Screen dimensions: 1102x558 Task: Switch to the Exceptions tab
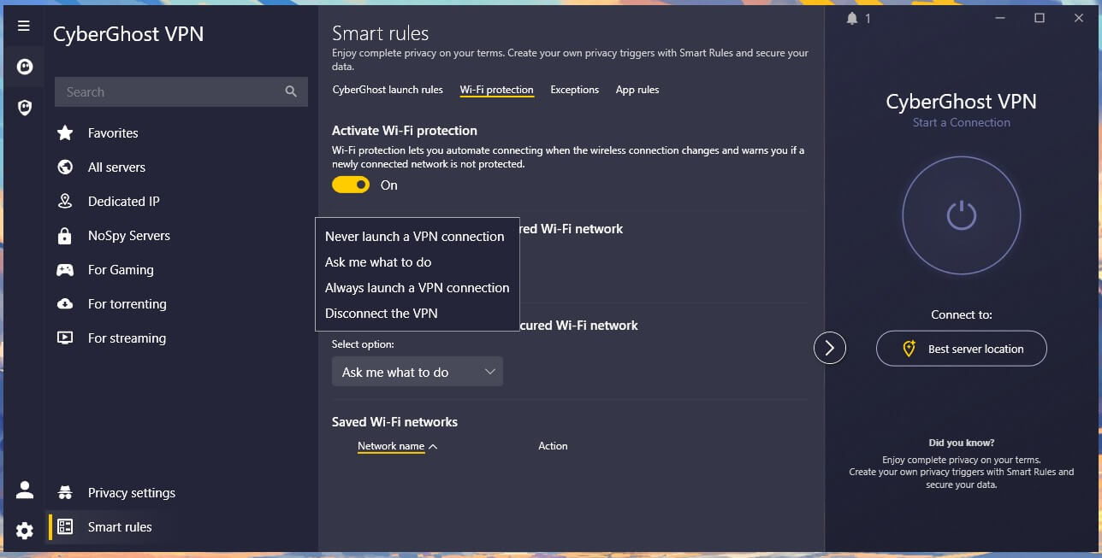(x=574, y=90)
